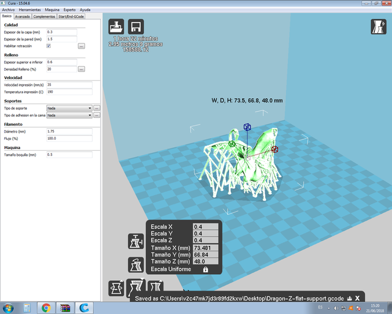Open Calculator from the taskbar
The image size is (392, 314).
click(x=27, y=308)
